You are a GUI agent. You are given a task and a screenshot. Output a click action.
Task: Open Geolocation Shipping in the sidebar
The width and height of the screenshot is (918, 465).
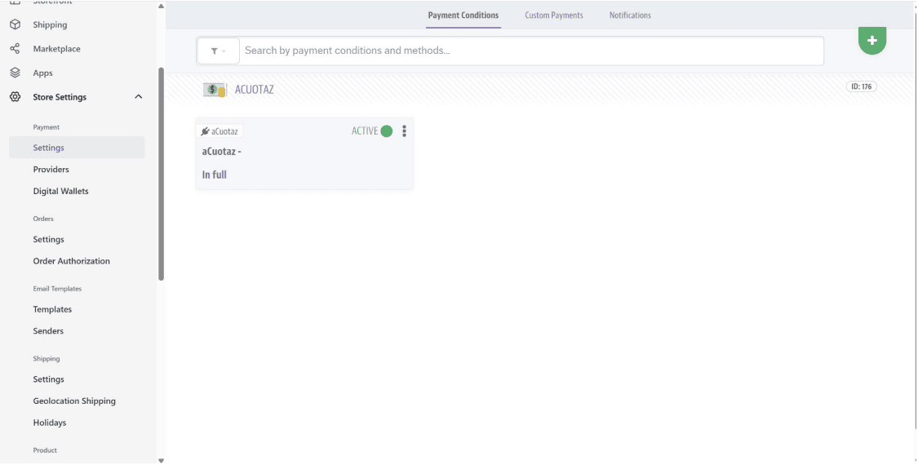pos(74,401)
